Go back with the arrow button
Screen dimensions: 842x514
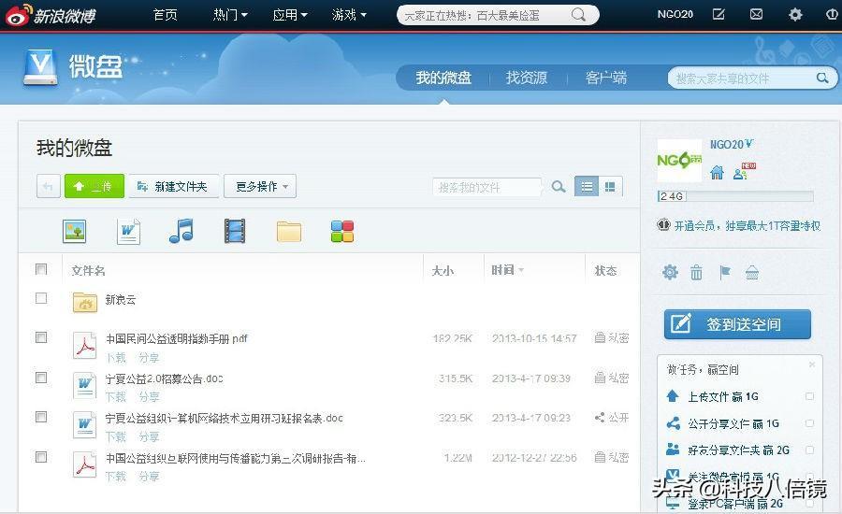48,186
